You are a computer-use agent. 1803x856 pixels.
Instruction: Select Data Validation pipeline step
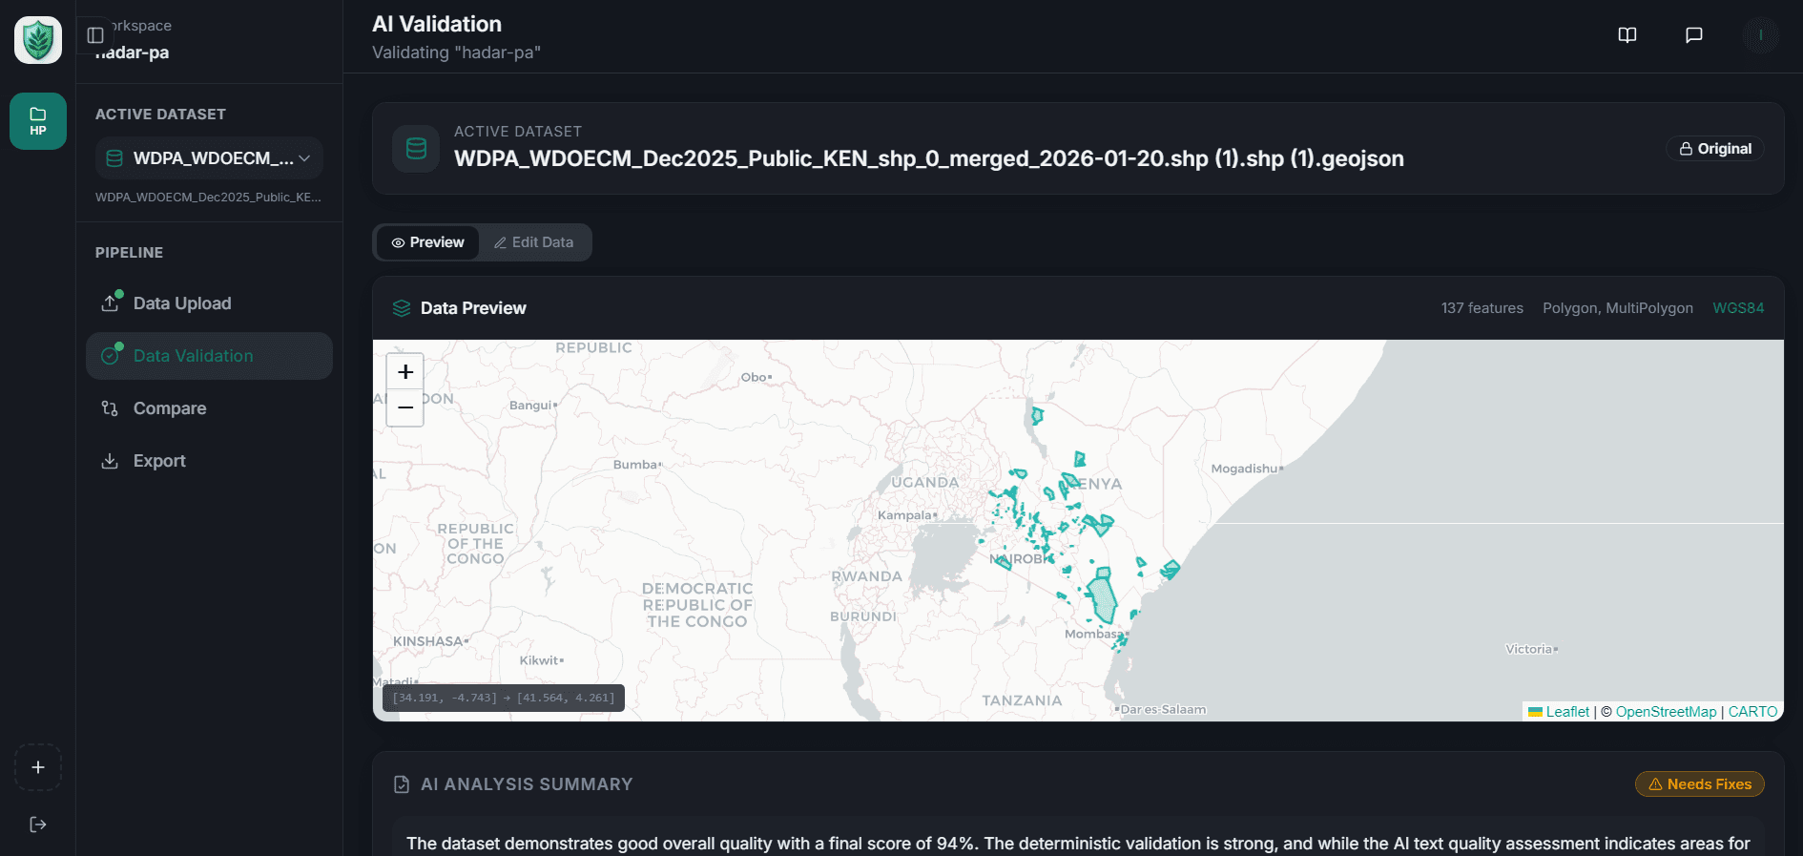tap(209, 356)
